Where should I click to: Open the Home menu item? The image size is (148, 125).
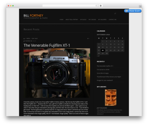pos(62,20)
